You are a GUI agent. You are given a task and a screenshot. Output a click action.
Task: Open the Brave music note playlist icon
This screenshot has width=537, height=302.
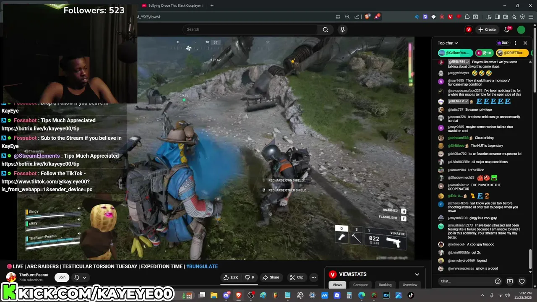coord(489,17)
